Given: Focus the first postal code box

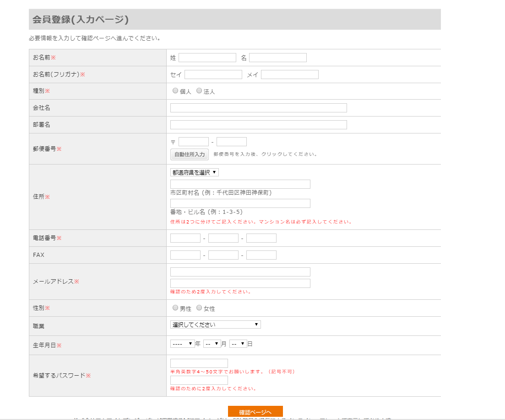Looking at the screenshot, I should click(x=194, y=142).
